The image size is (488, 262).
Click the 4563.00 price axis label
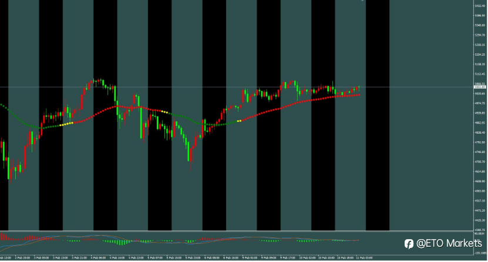pos(480,191)
